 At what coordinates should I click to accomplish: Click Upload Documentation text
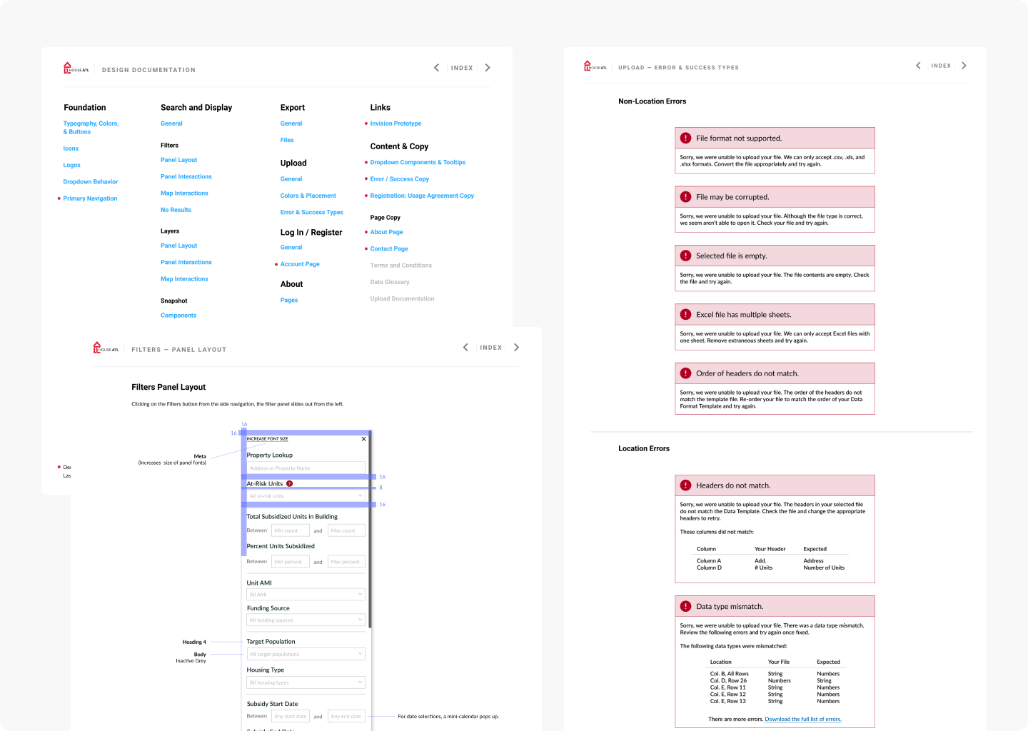pos(402,299)
